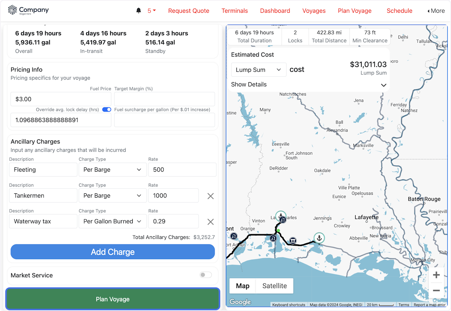Click the green Plan Voyage button

tap(112, 299)
